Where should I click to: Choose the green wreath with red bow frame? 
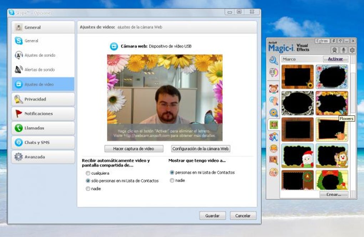click(332, 180)
